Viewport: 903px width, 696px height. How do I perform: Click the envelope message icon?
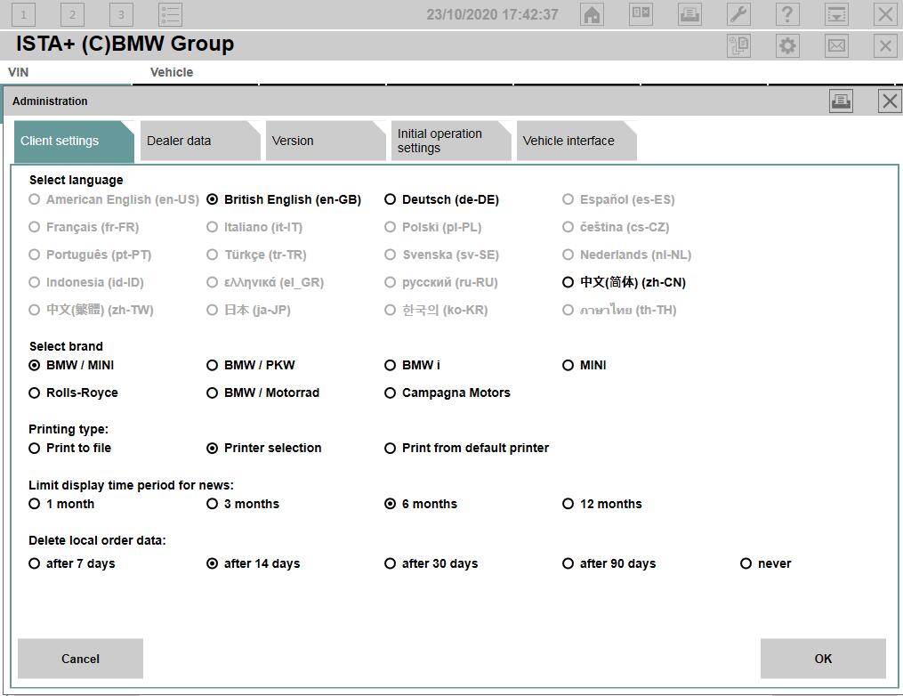(x=836, y=46)
